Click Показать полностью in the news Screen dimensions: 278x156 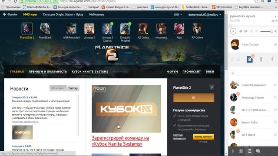(x=26, y=122)
